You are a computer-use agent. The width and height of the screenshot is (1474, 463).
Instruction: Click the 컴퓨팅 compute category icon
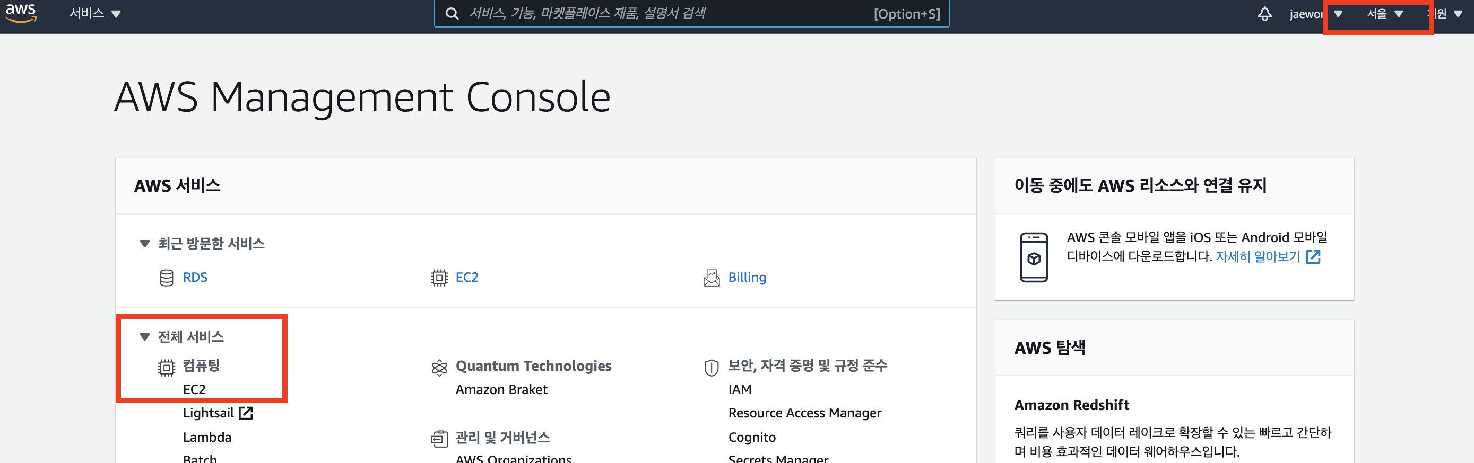pyautogui.click(x=167, y=368)
